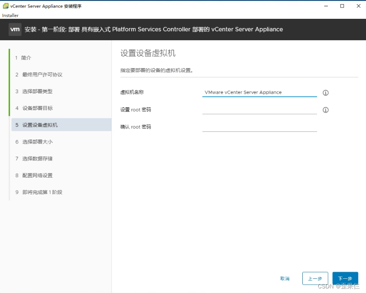Image resolution: width=366 pixels, height=293 pixels.
Task: Click the 确认 root 密码 label
Action: (x=136, y=127)
